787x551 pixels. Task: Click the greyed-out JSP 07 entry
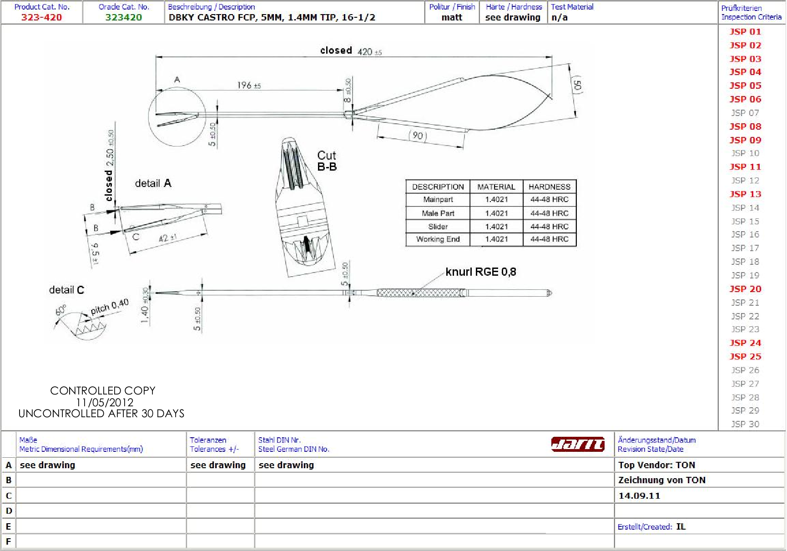(x=745, y=113)
